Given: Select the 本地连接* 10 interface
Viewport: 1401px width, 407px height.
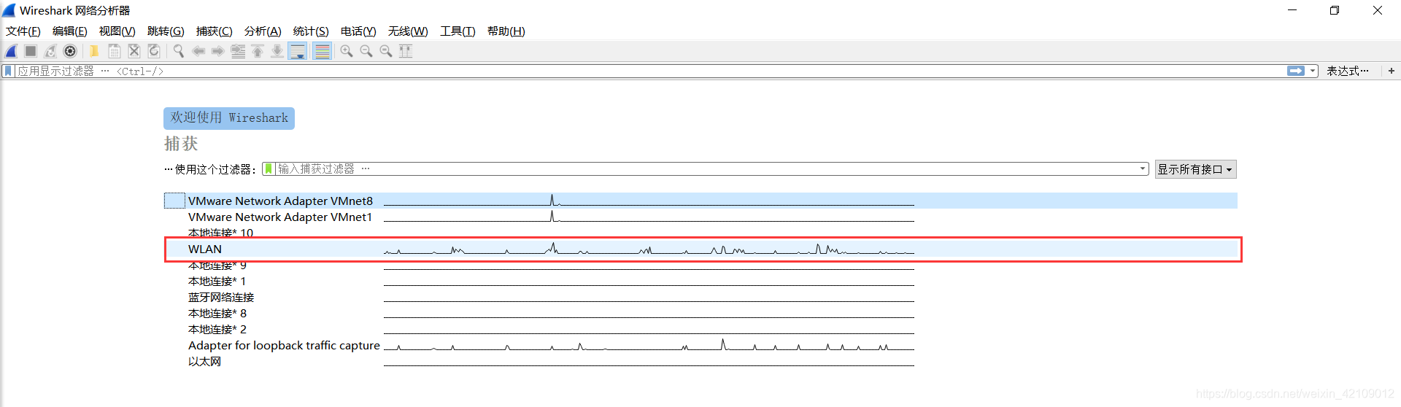Looking at the screenshot, I should [x=700, y=232].
